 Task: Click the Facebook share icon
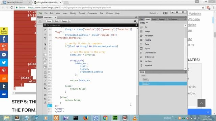[x=4, y=39]
